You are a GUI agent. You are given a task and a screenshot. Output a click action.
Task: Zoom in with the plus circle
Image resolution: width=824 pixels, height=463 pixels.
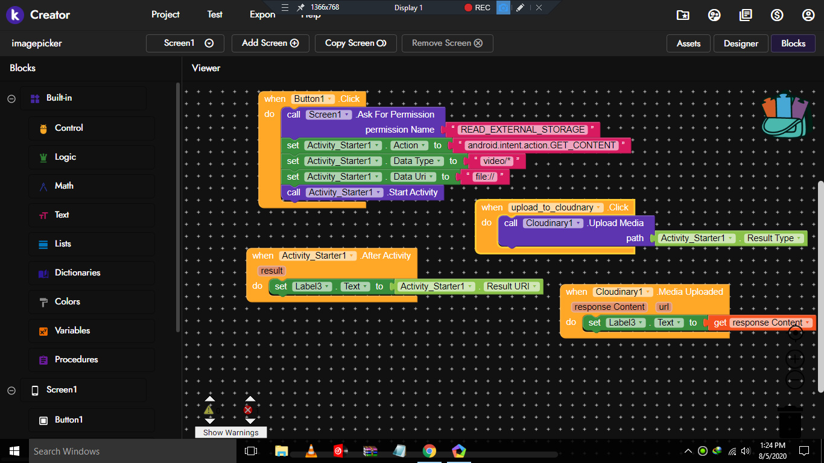coord(795,359)
